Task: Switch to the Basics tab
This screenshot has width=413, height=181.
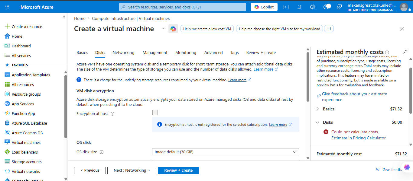Action: click(82, 52)
